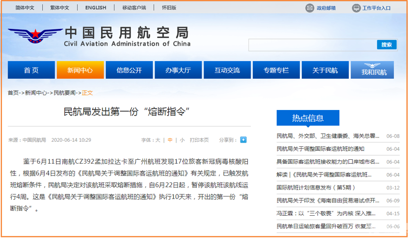Click the 搜索 button
Screen dimensions: 408x238
click(387, 45)
